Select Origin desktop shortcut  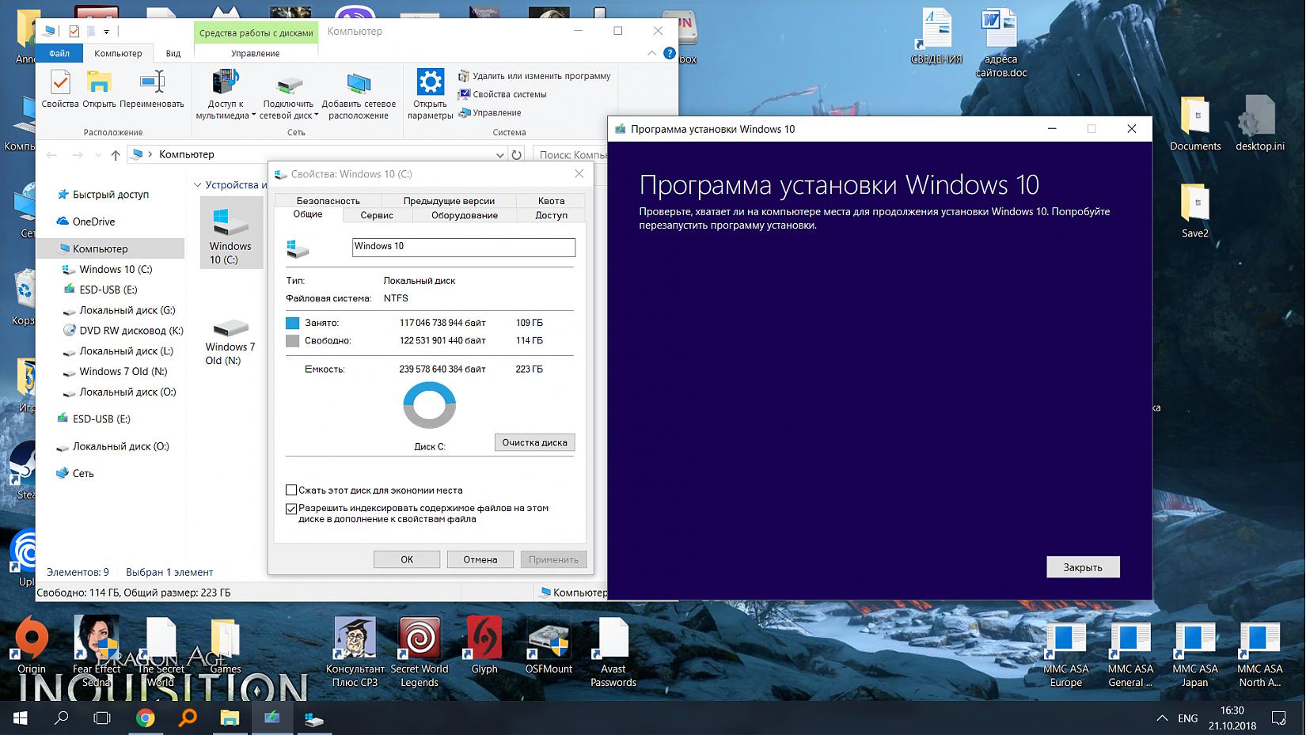pyautogui.click(x=32, y=646)
